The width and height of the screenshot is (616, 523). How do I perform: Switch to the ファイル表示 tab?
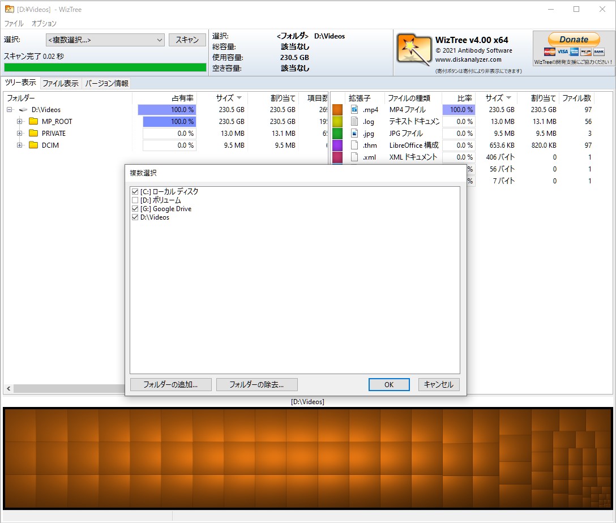click(61, 83)
